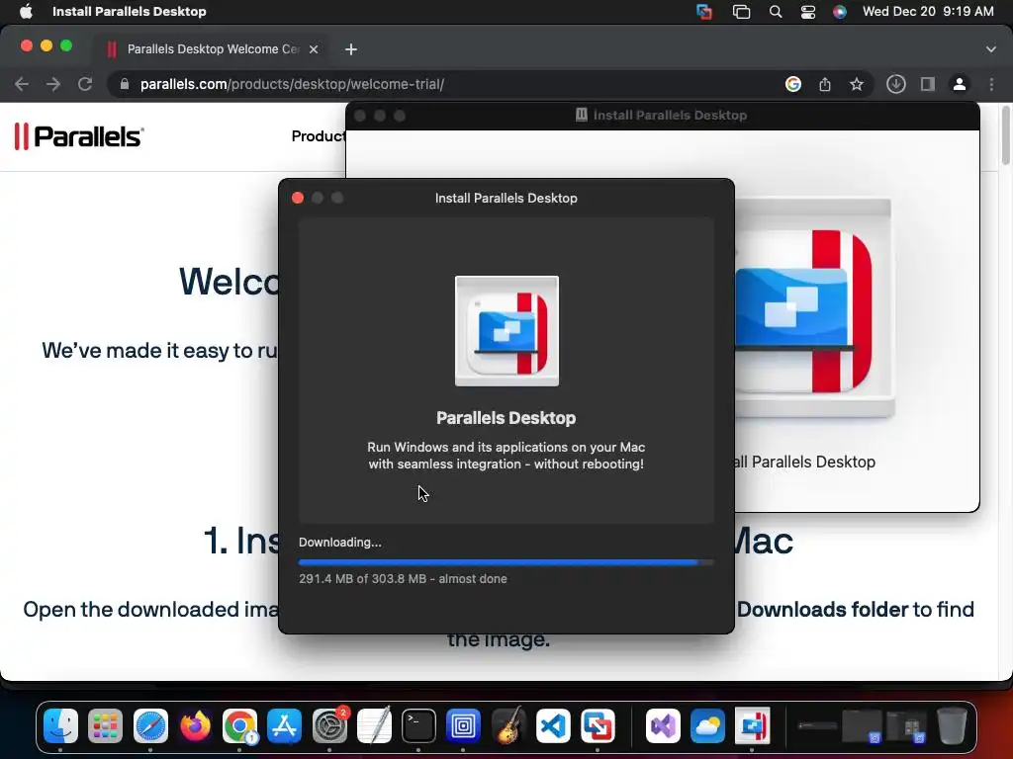Open Products menu on Parallels site

tap(318, 136)
